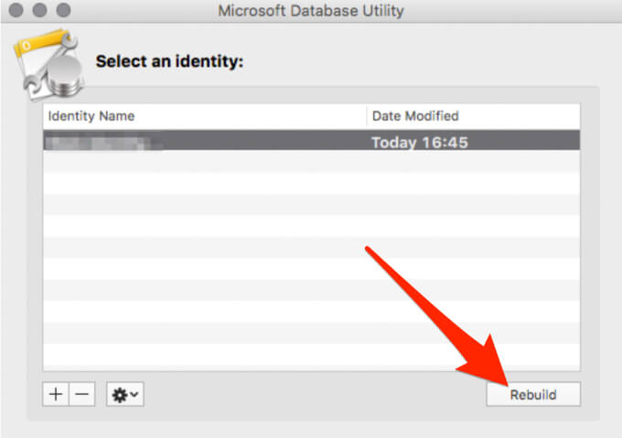This screenshot has height=438, width=622.
Task: Click divider between Identity Name and Date Modified
Action: [367, 116]
